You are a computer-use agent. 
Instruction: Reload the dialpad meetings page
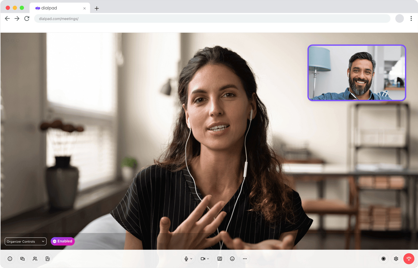coord(27,19)
